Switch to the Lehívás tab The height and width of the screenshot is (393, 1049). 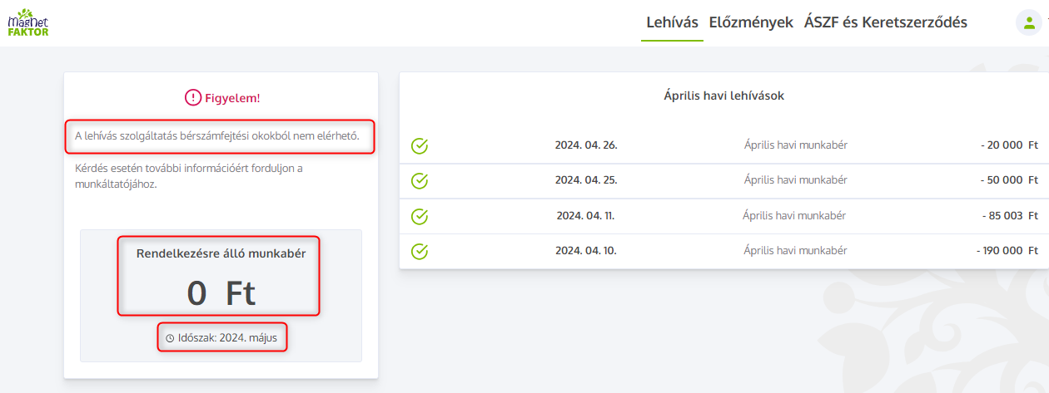point(672,22)
